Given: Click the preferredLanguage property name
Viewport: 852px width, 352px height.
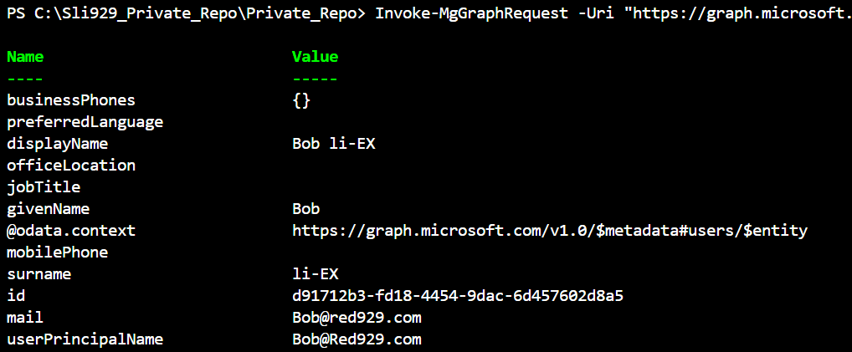Looking at the screenshot, I should (85, 122).
